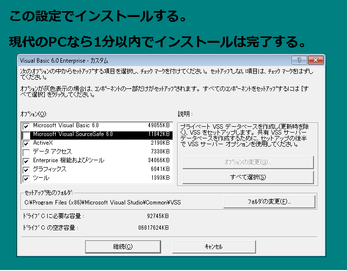347x271 pixels.
Task: Click the setup folder path text
Action: [103, 203]
